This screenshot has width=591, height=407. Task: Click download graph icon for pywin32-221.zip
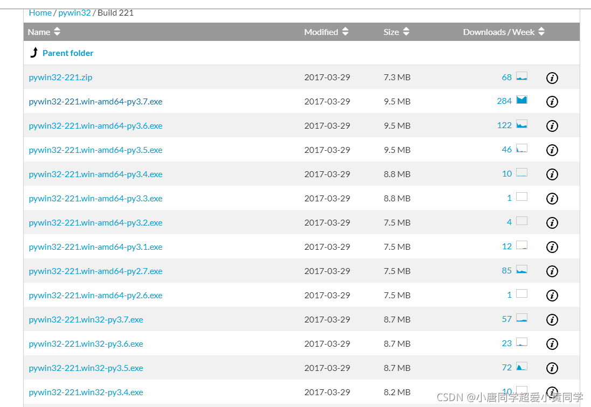tap(522, 76)
